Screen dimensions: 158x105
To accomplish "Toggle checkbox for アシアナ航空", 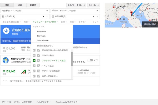I will (x=34, y=55).
